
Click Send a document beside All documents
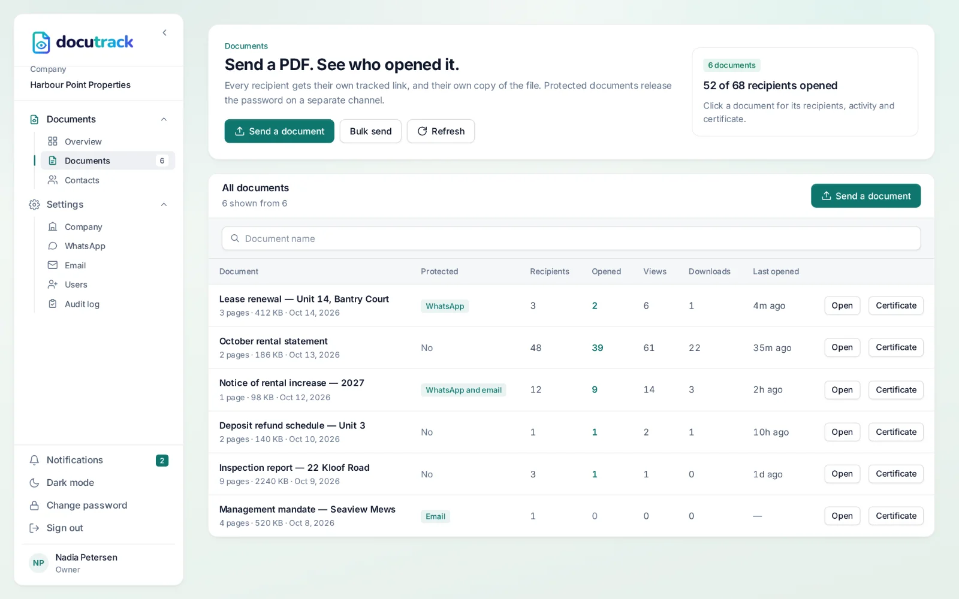[x=865, y=196]
